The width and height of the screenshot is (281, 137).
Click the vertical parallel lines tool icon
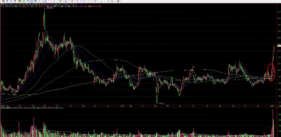[x=60, y=1]
